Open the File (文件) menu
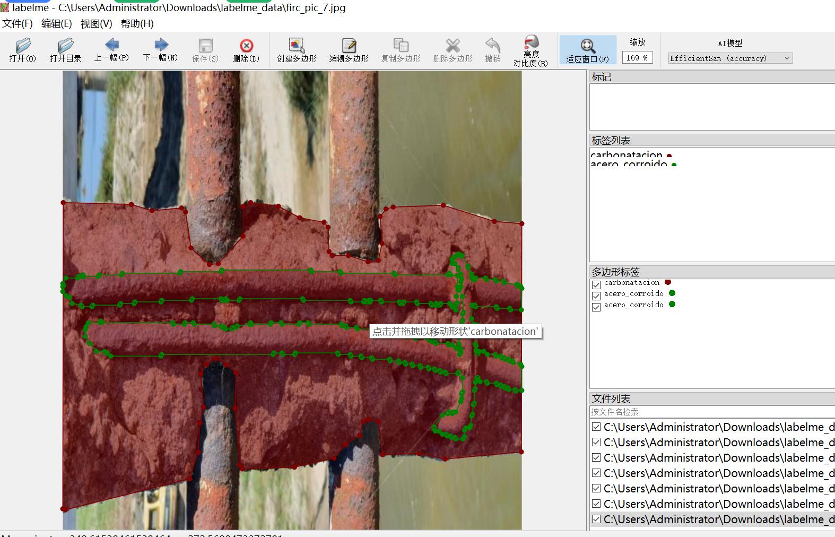This screenshot has width=835, height=537. [18, 23]
